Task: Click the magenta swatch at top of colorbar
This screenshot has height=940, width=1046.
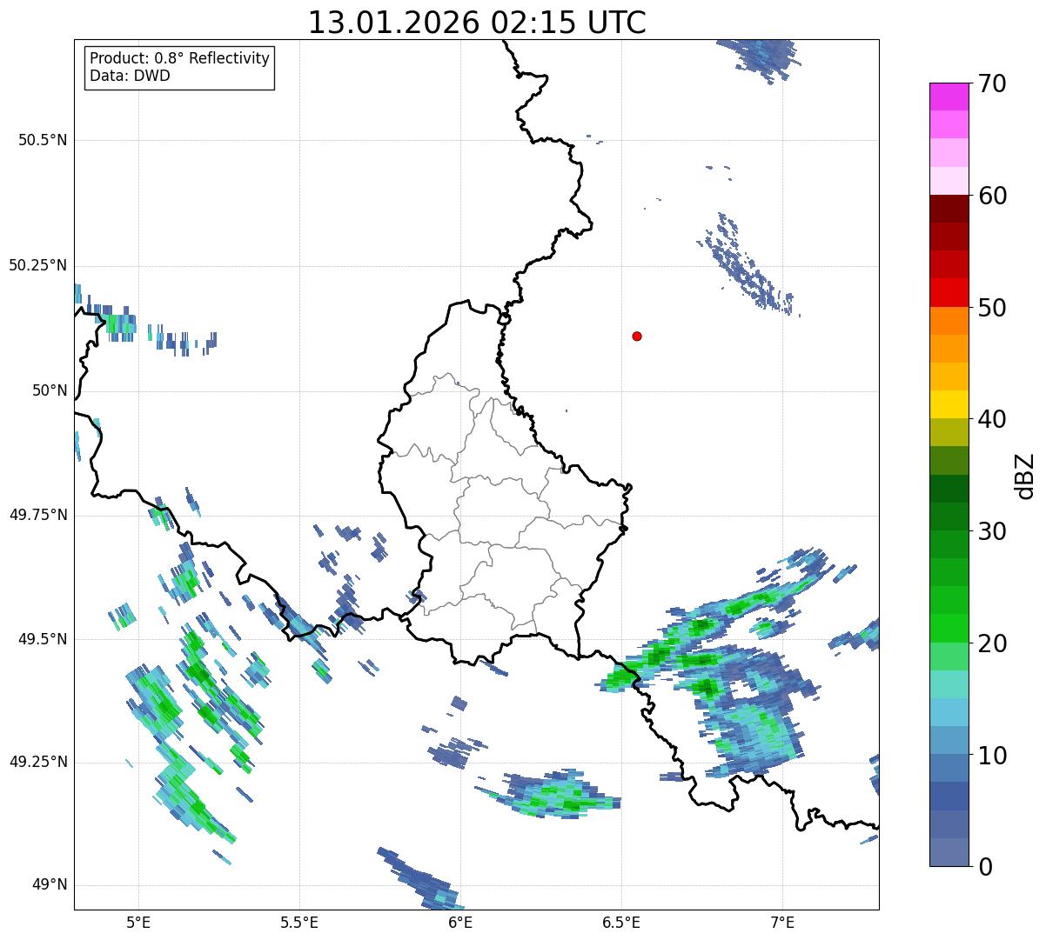Action: click(949, 97)
